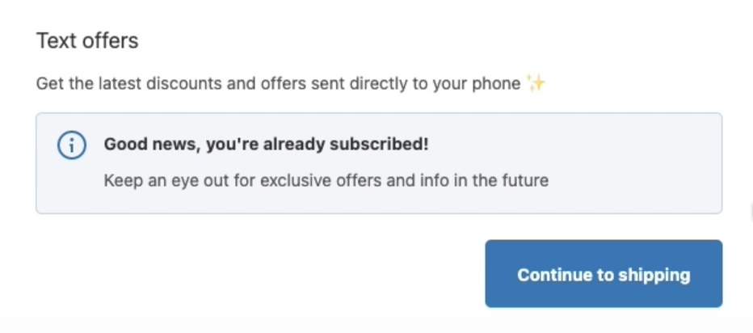The height and width of the screenshot is (333, 753).
Task: Click the small edge marker right of banner
Action: pyautogui.click(x=751, y=210)
